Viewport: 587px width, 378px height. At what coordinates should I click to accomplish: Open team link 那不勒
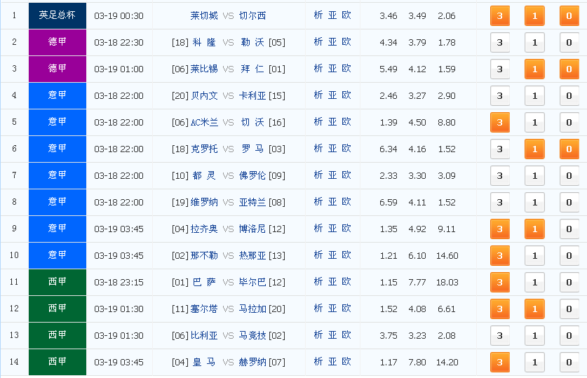coord(204,255)
